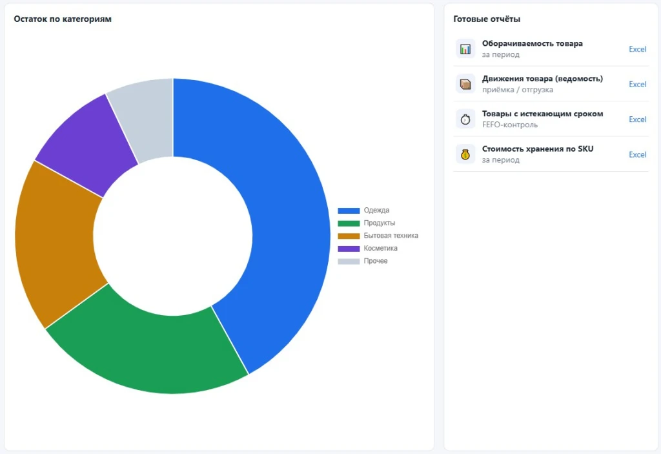Click the purple Косметика legend swatch
Screen dimensions: 661x454
coord(349,249)
